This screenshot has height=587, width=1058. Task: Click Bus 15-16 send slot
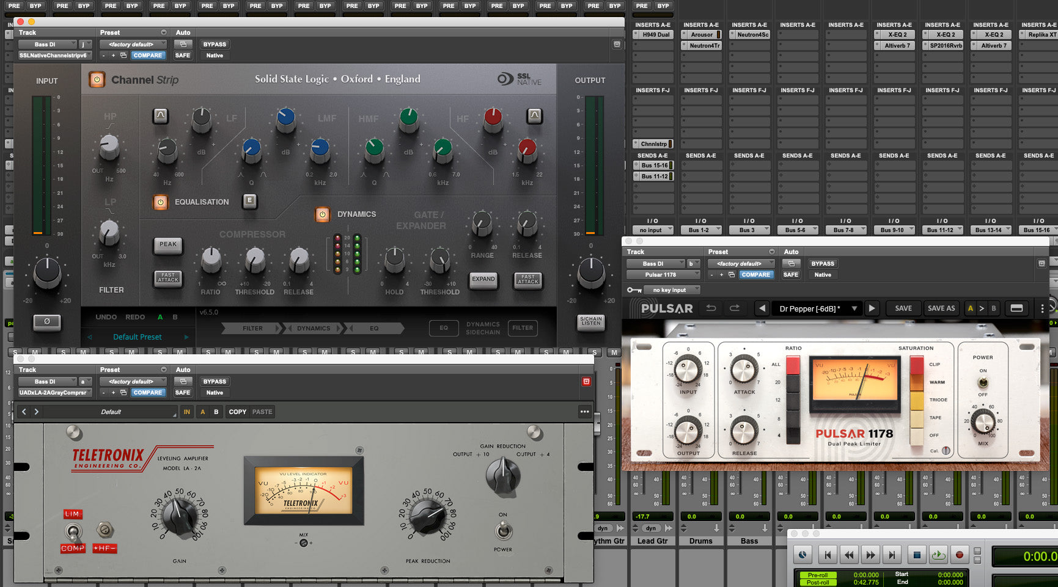[653, 166]
